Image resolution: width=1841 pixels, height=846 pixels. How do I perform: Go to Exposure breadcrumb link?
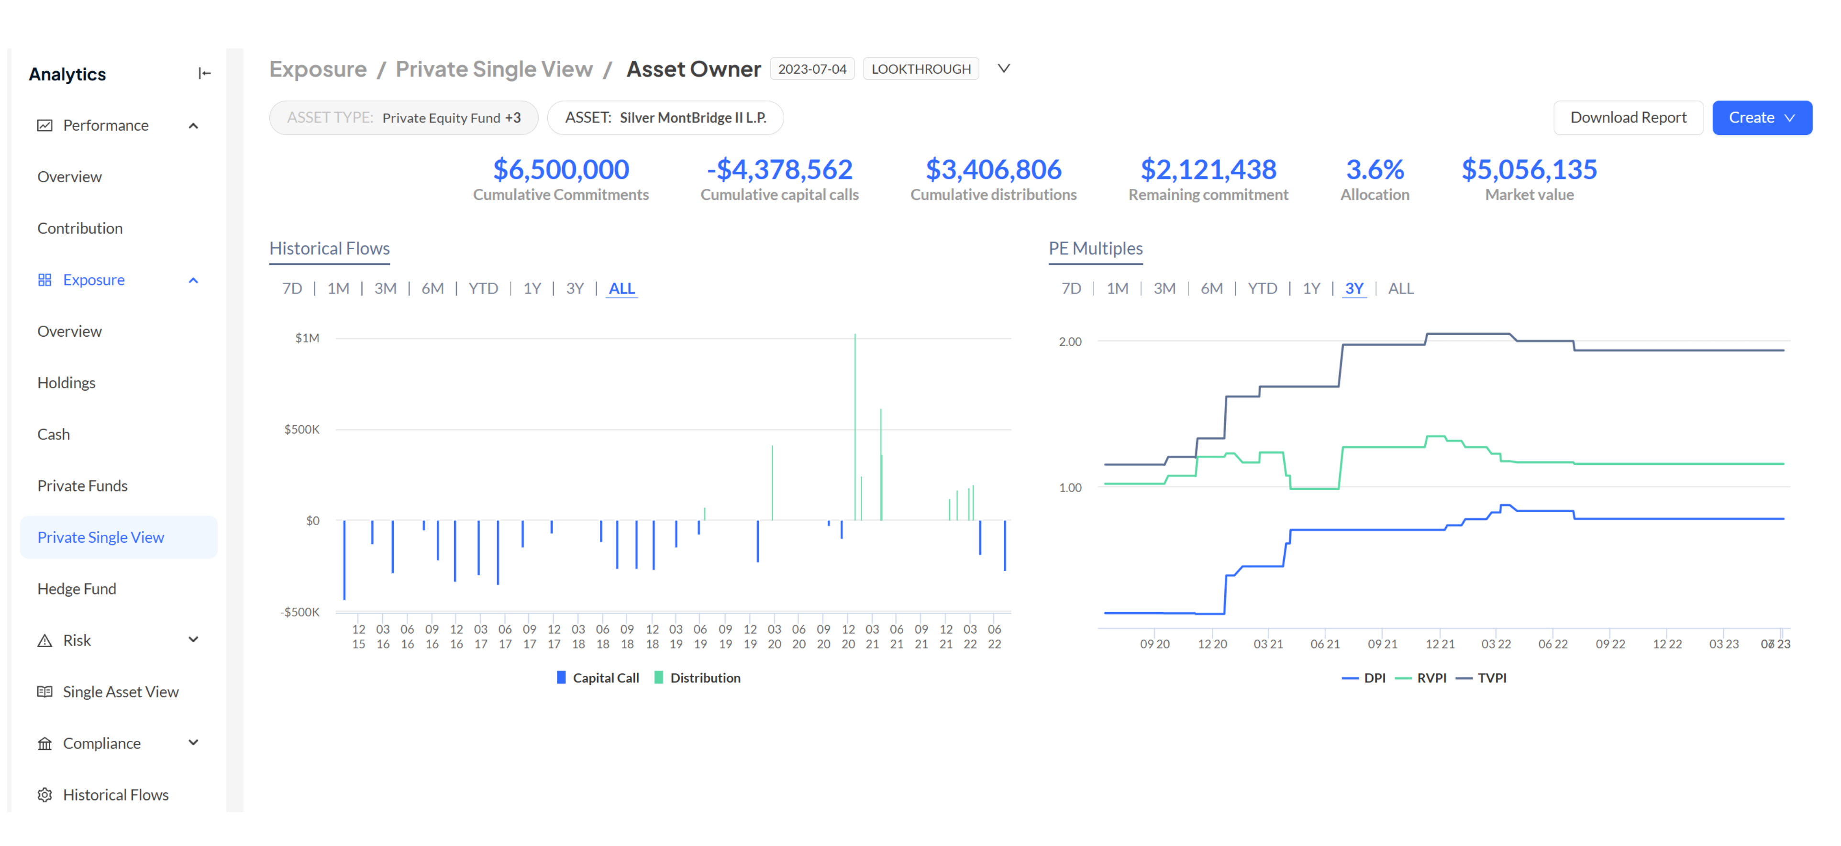point(318,69)
